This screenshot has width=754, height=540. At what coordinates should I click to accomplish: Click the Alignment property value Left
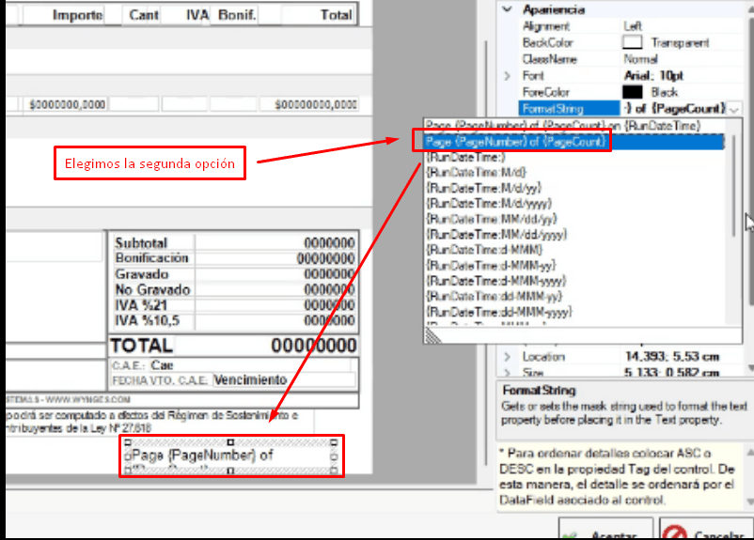point(633,27)
